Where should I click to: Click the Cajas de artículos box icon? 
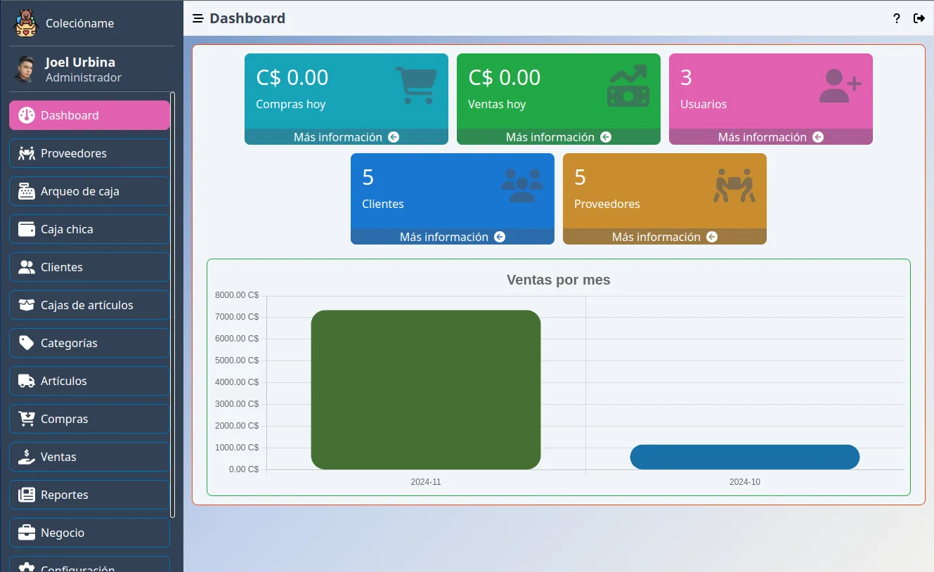pyautogui.click(x=25, y=304)
